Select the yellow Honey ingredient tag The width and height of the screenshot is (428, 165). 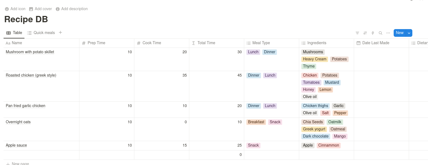click(308, 90)
